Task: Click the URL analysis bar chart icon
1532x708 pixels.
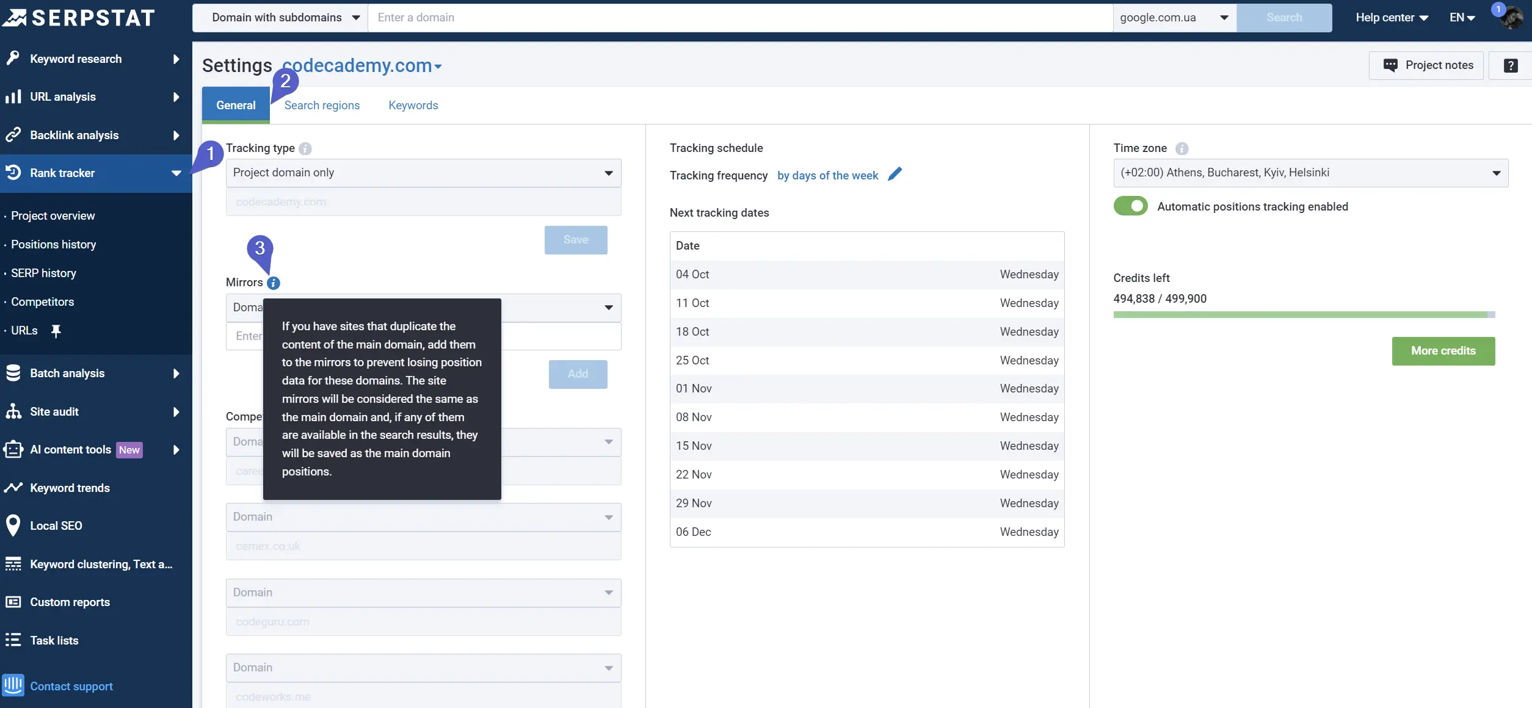Action: click(x=13, y=96)
